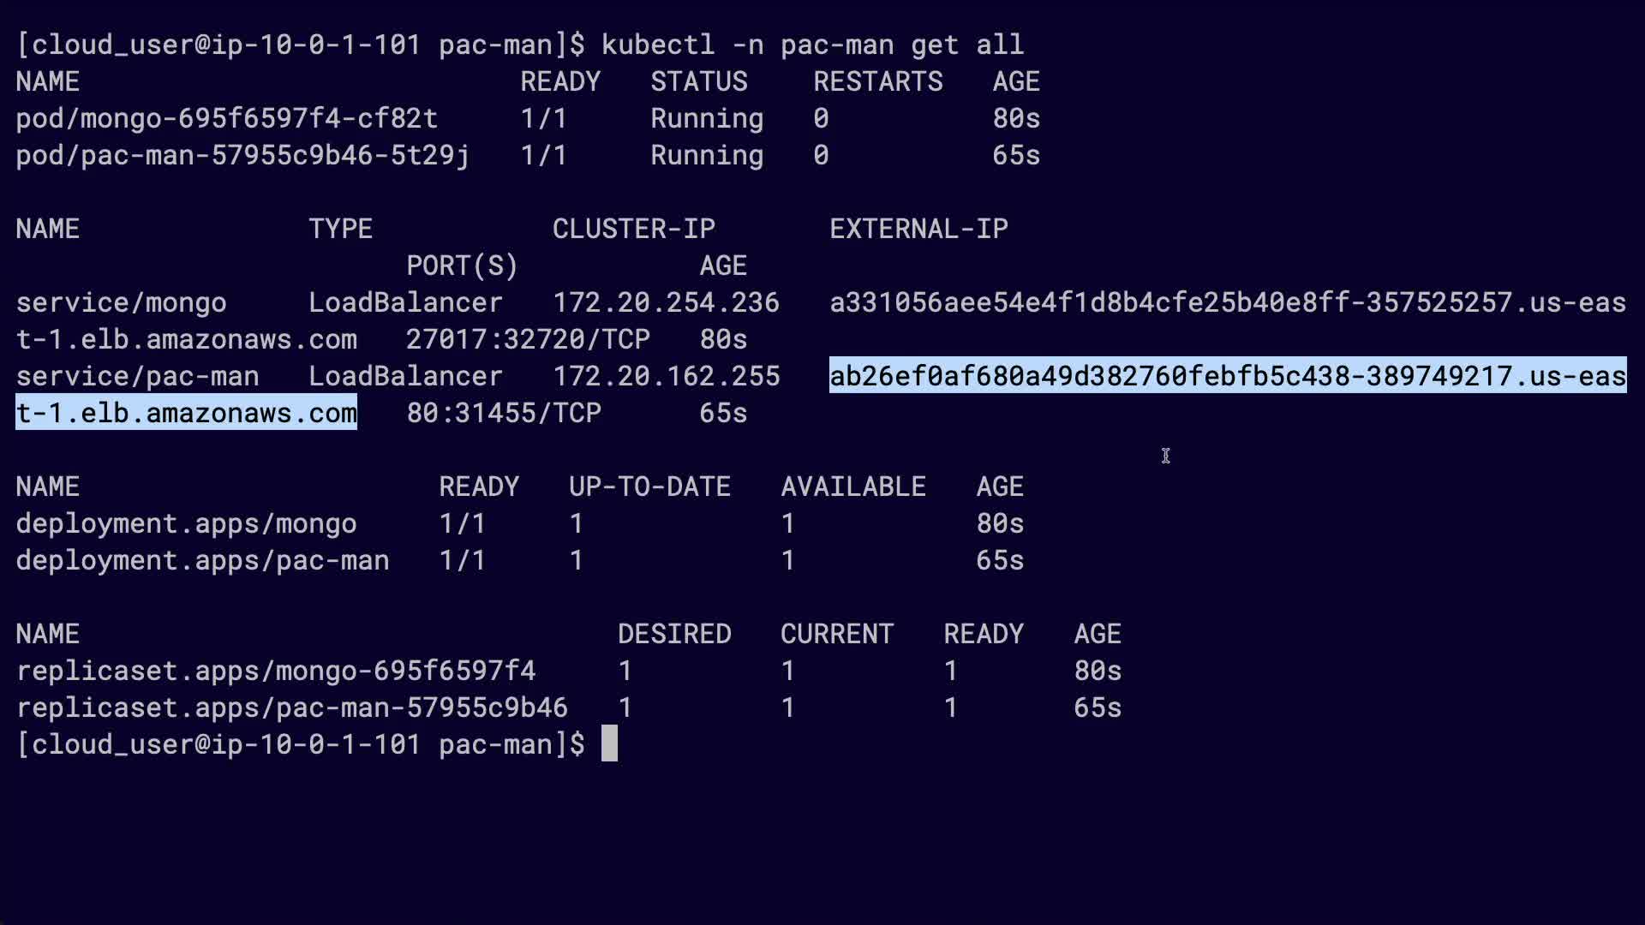
Task: Click the RESTARTS column header
Action: click(877, 81)
